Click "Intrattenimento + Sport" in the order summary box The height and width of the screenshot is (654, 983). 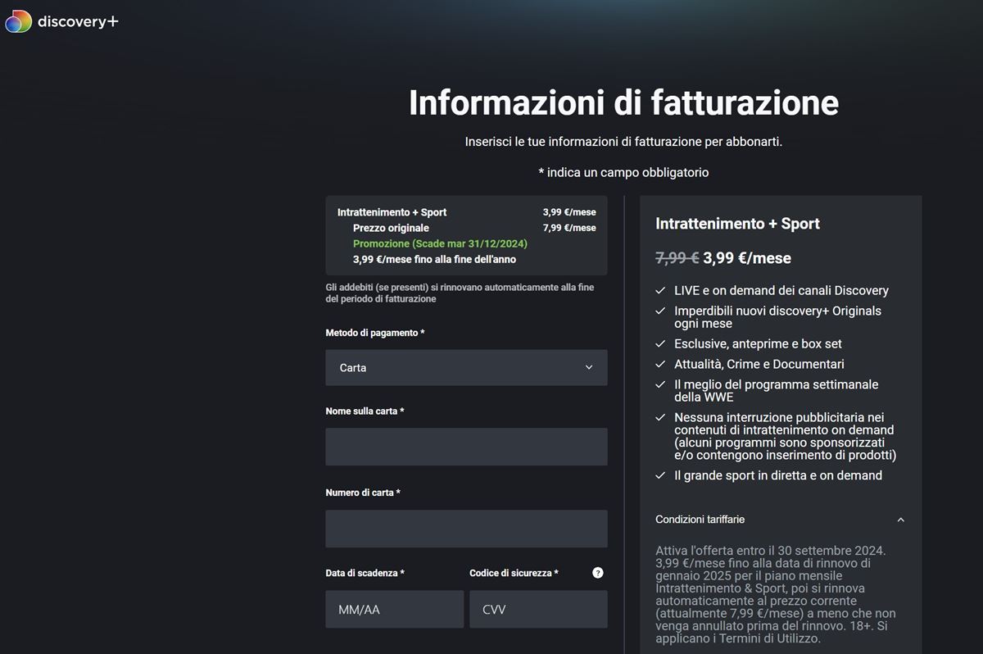coord(392,212)
